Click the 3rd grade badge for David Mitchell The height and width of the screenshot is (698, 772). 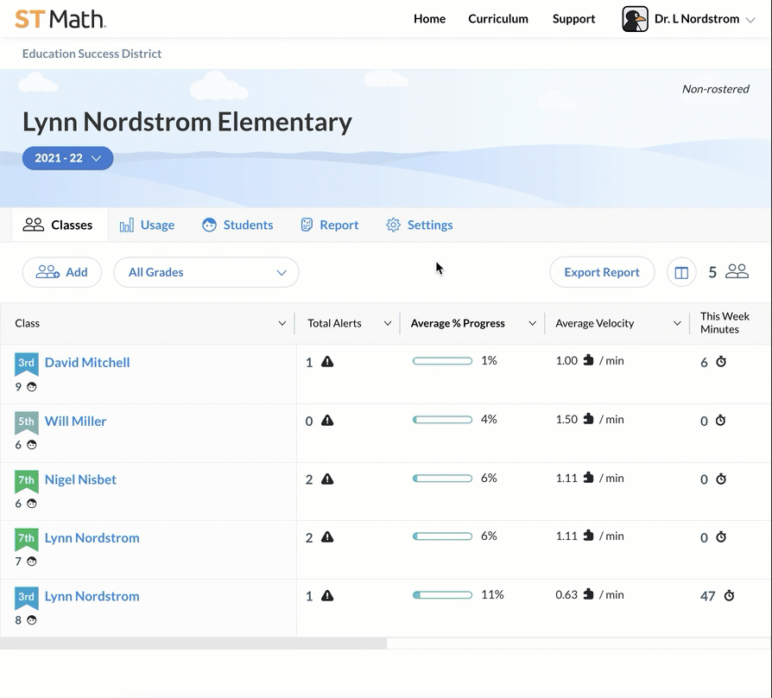(x=27, y=364)
